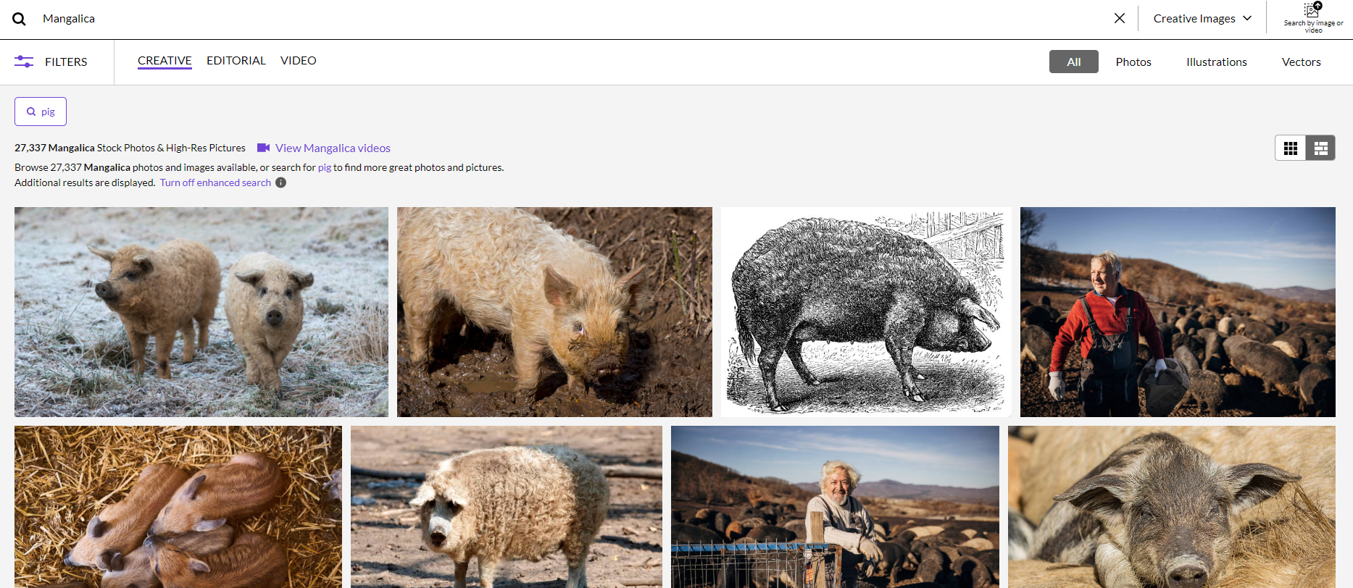Clear the Mangalica search text
Image resolution: width=1353 pixels, height=588 pixels.
1119,18
